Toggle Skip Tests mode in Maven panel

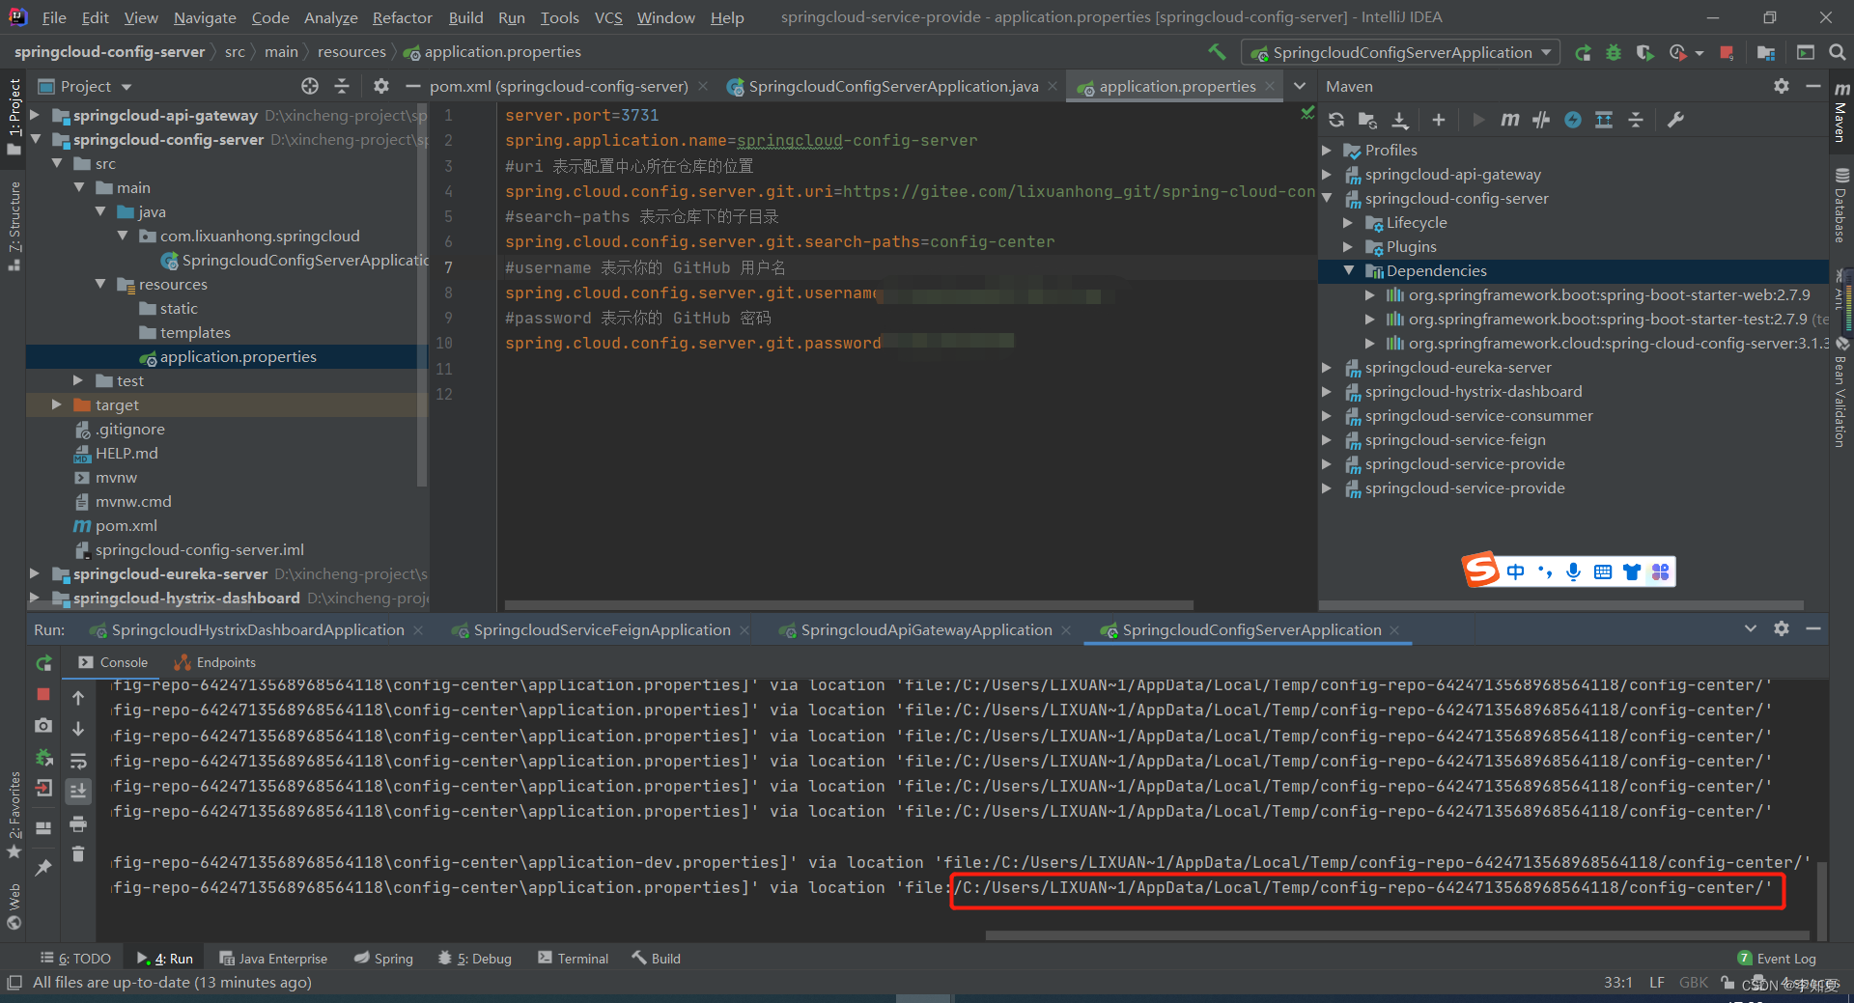1541,120
